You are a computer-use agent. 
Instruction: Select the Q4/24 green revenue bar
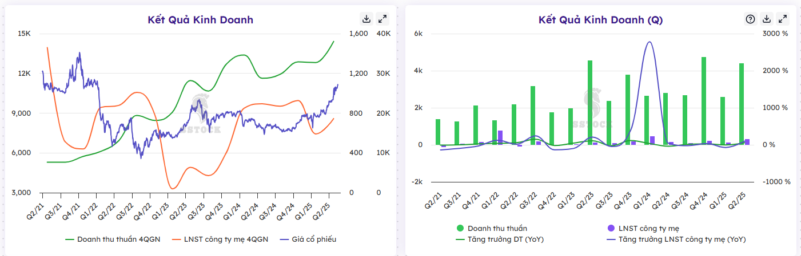click(x=704, y=101)
